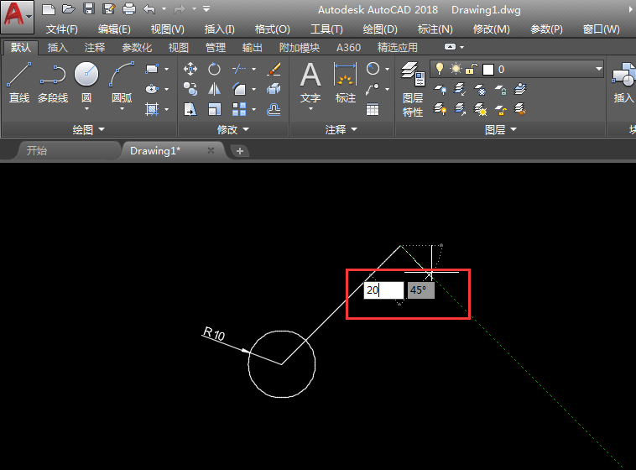This screenshot has width=636, height=470.
Task: Open the 编辑(E) menu
Action: click(x=114, y=29)
